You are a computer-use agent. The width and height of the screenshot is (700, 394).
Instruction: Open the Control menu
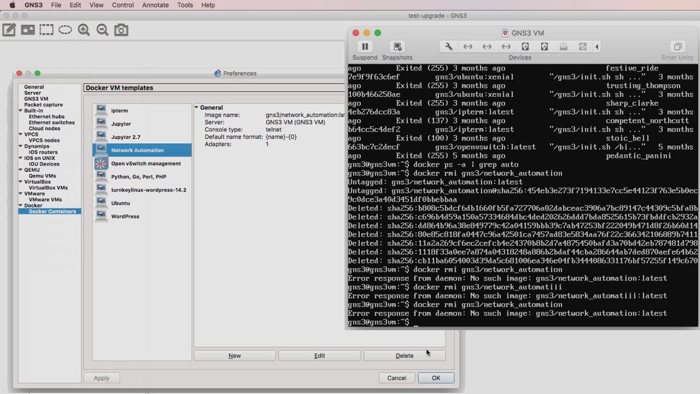pos(122,5)
